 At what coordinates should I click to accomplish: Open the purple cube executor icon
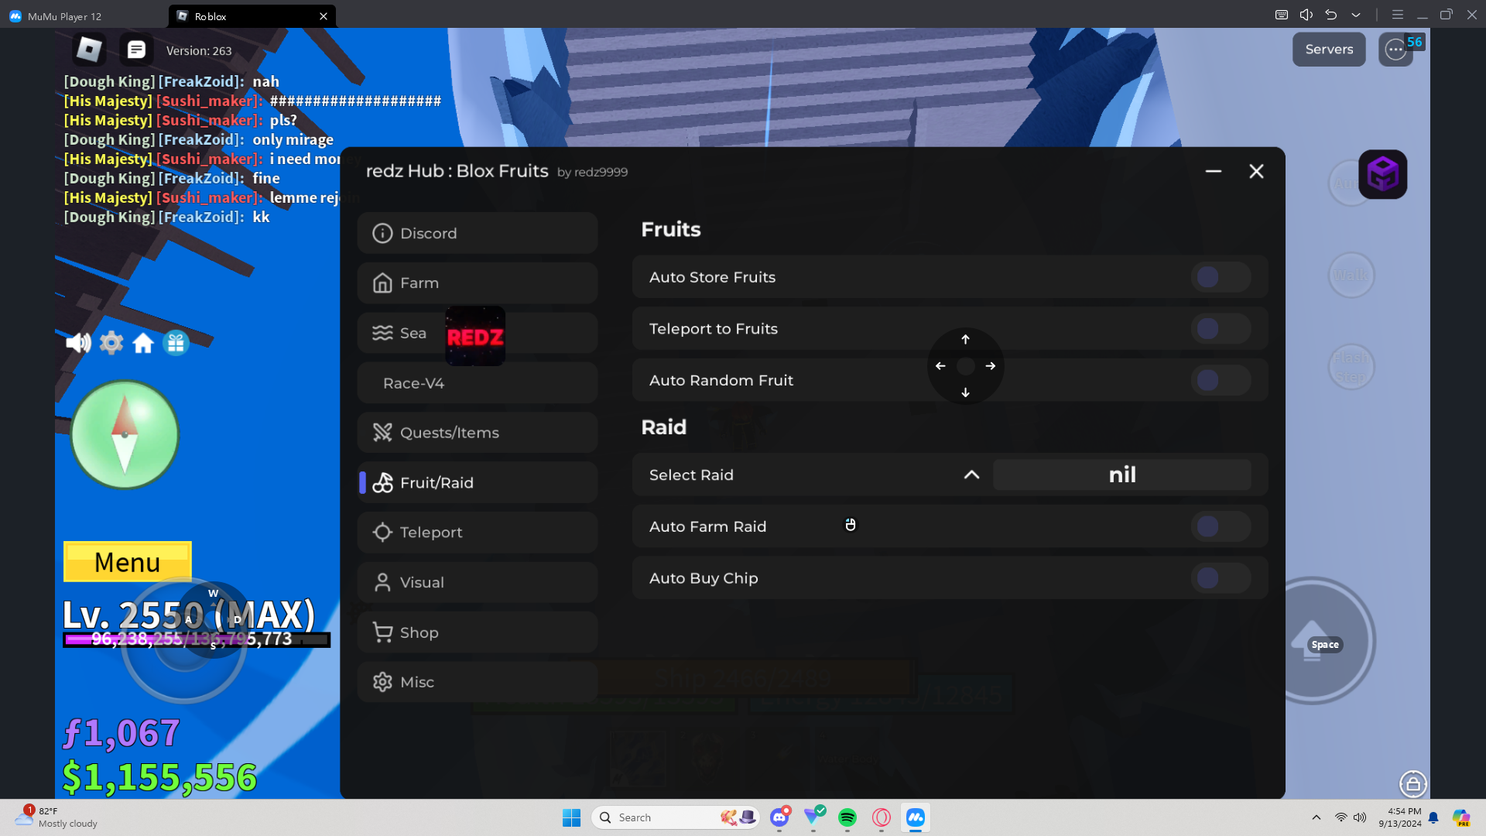point(1382,174)
